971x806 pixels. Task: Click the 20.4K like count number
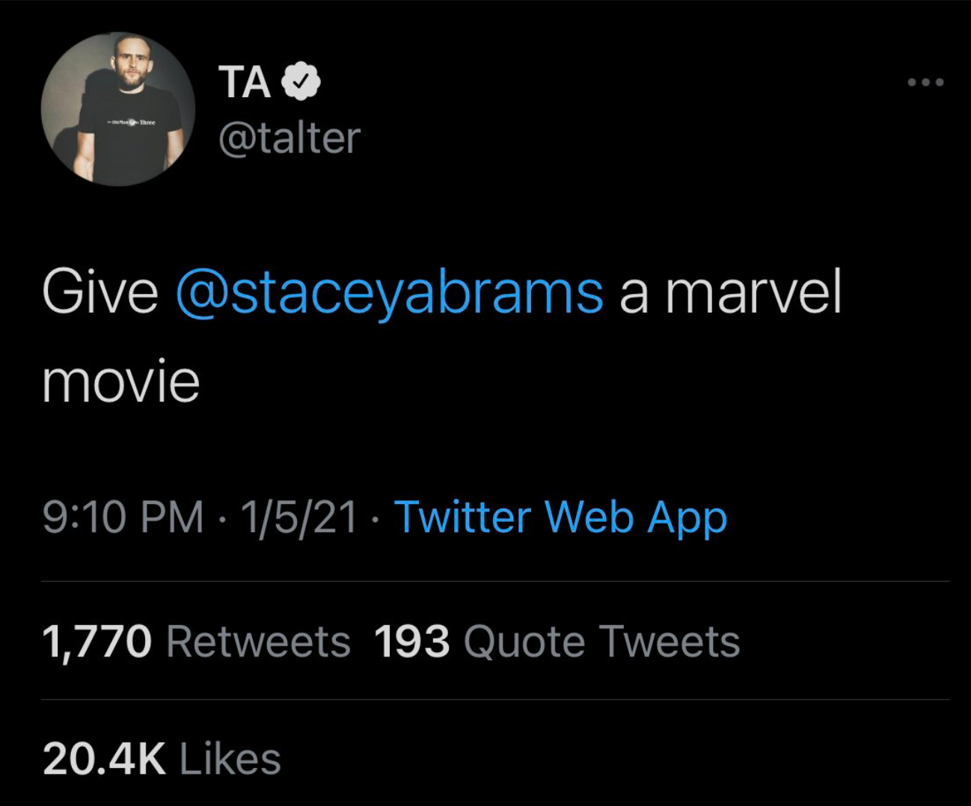point(104,758)
